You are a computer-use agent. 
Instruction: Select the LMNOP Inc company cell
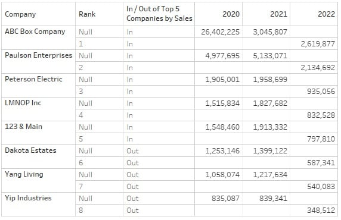(x=23, y=103)
